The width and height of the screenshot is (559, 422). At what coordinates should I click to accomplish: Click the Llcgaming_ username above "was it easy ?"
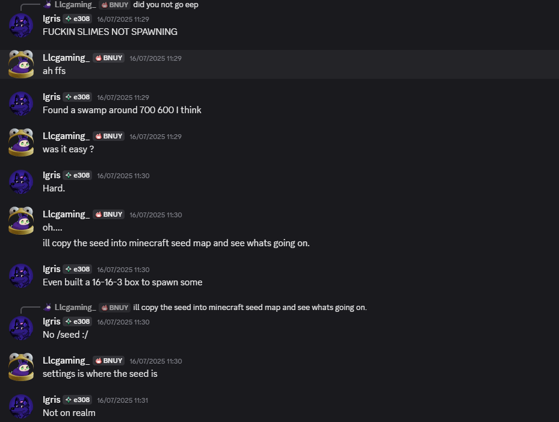tap(66, 135)
